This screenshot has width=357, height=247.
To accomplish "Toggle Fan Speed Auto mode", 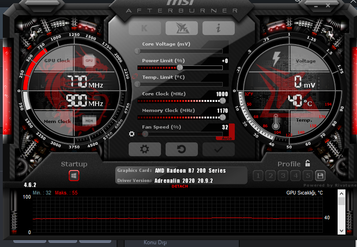I will (x=227, y=138).
